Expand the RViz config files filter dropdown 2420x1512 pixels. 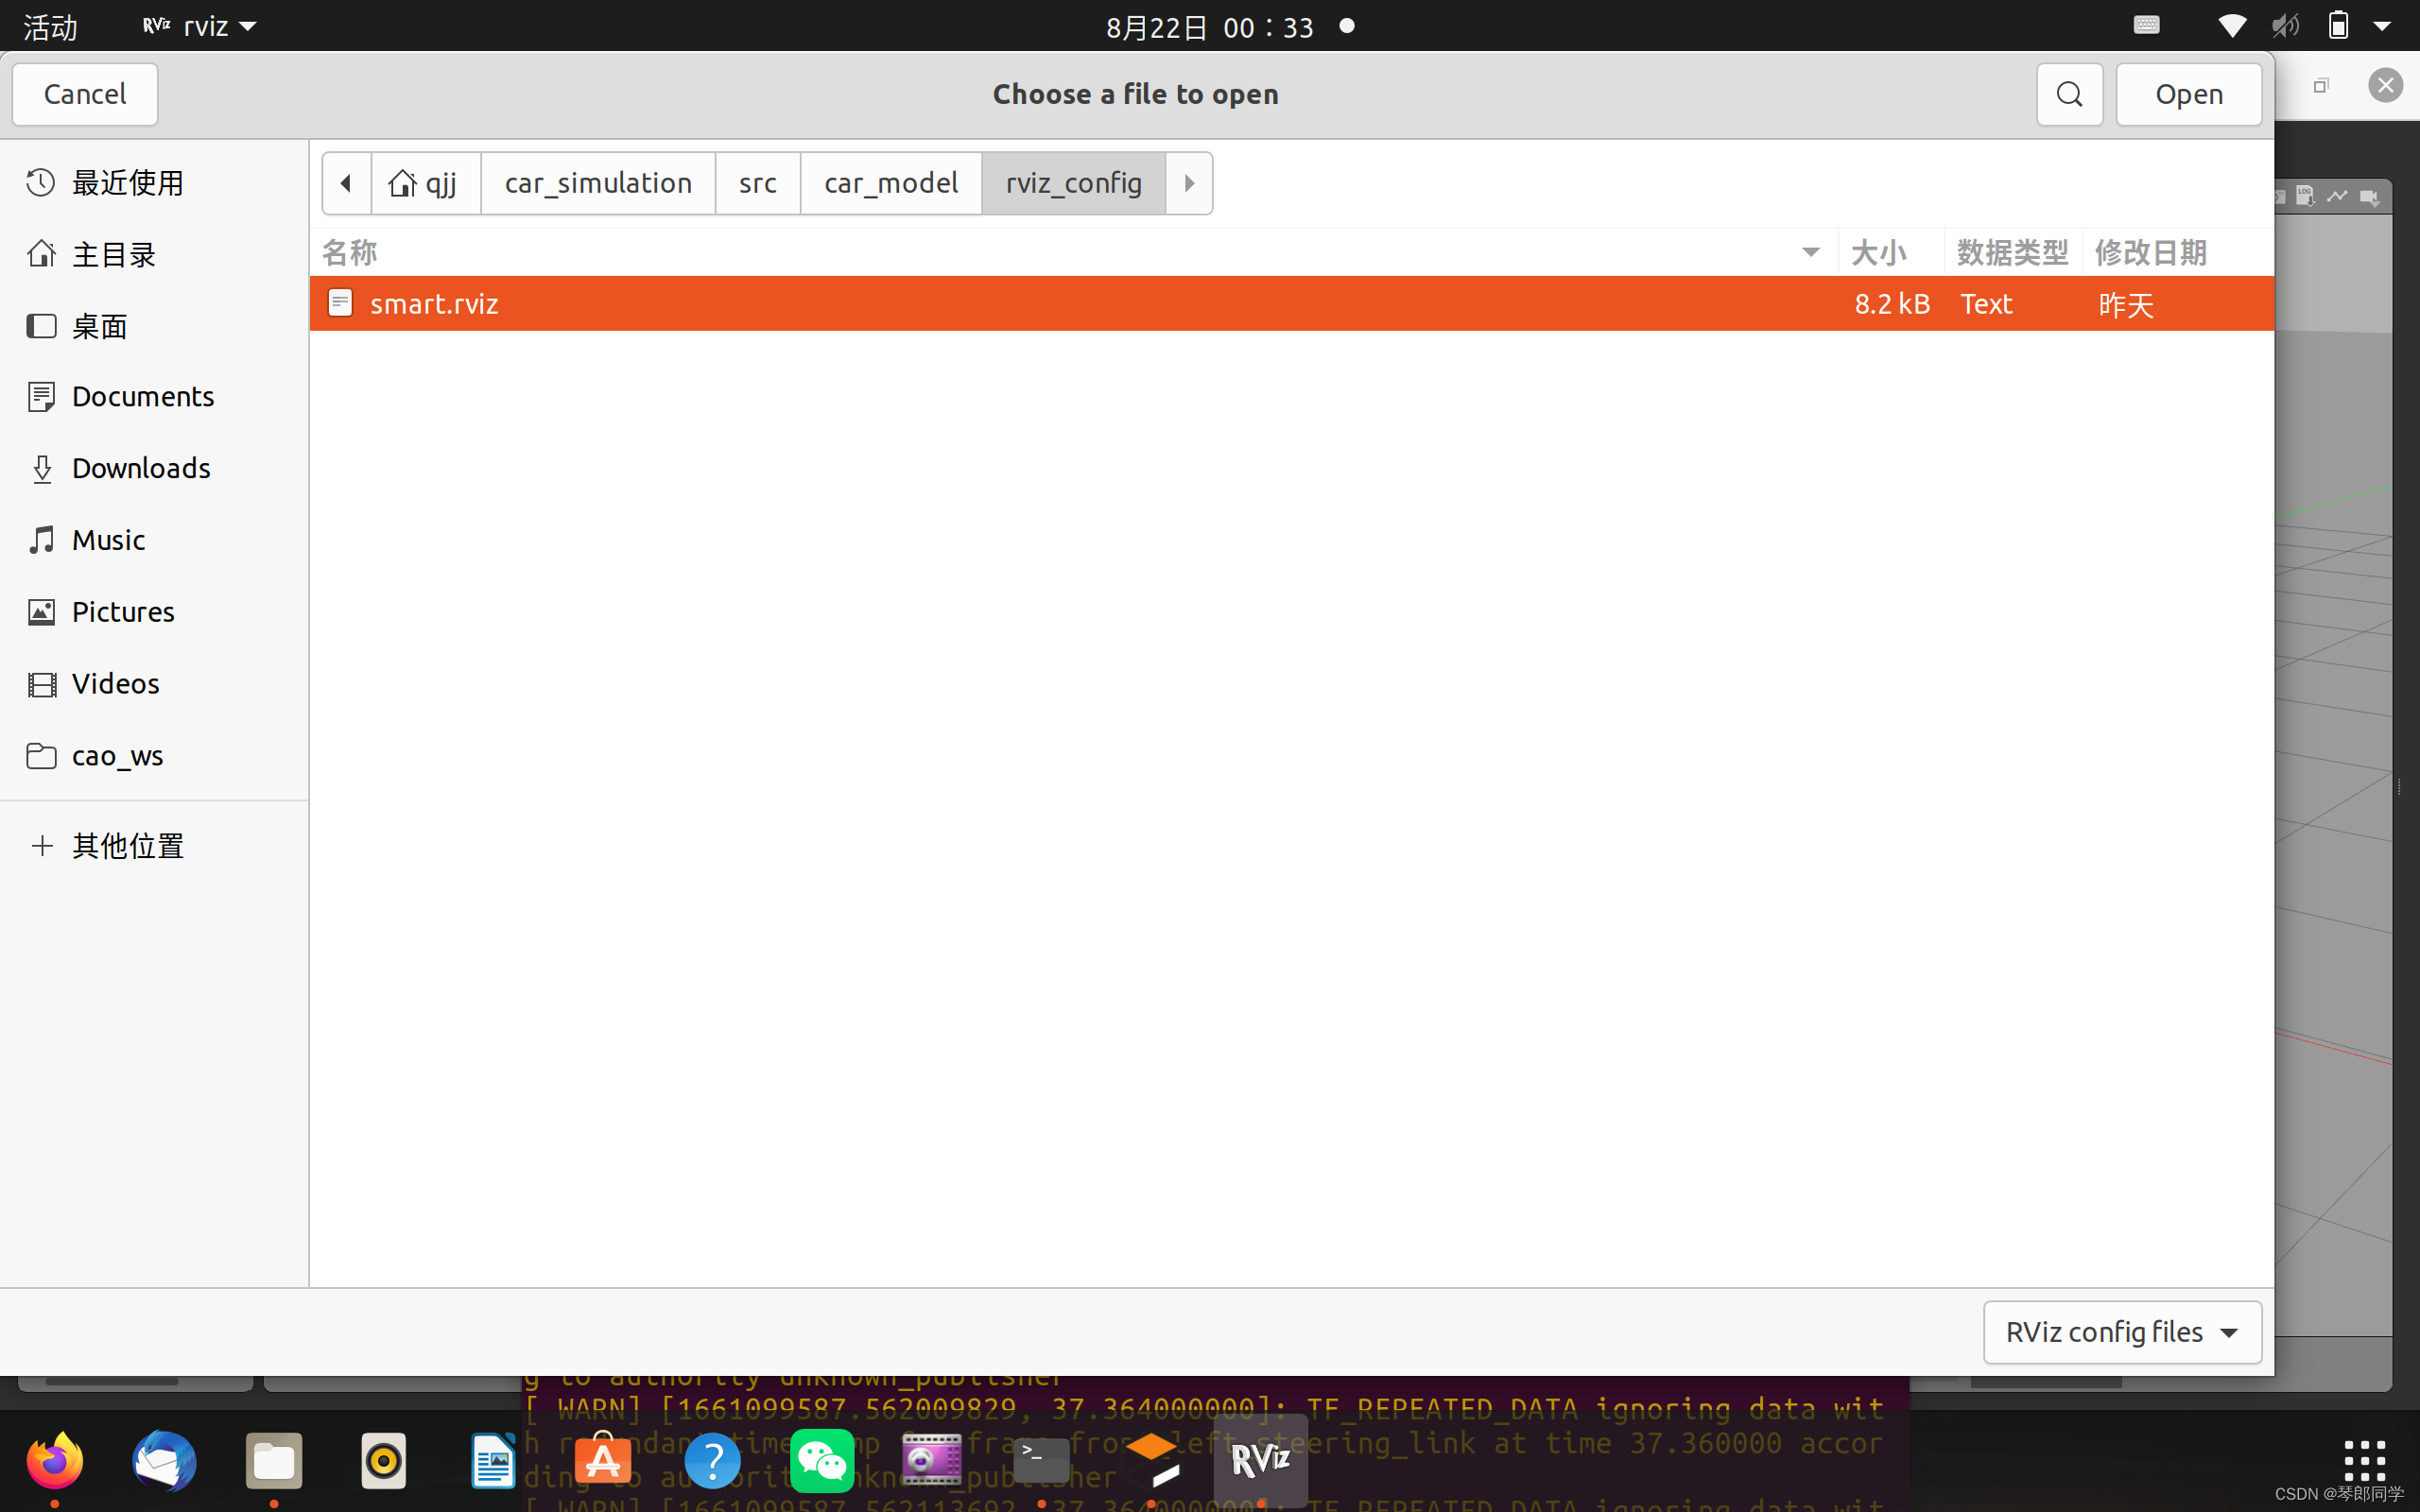click(x=2122, y=1332)
